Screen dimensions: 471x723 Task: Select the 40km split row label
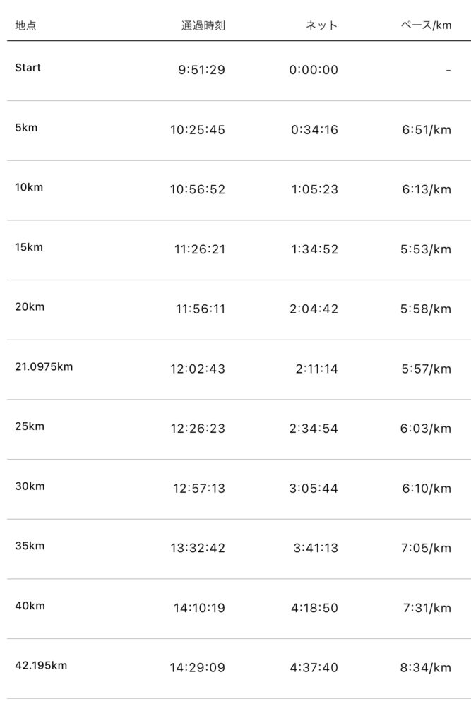[x=29, y=606]
